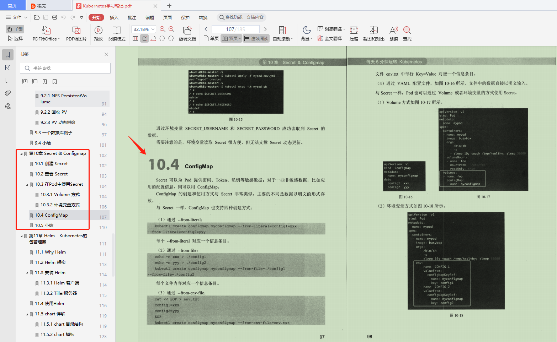Zoom in with the plus magnifier
Viewport: 557px width, 342px height.
pos(171,29)
